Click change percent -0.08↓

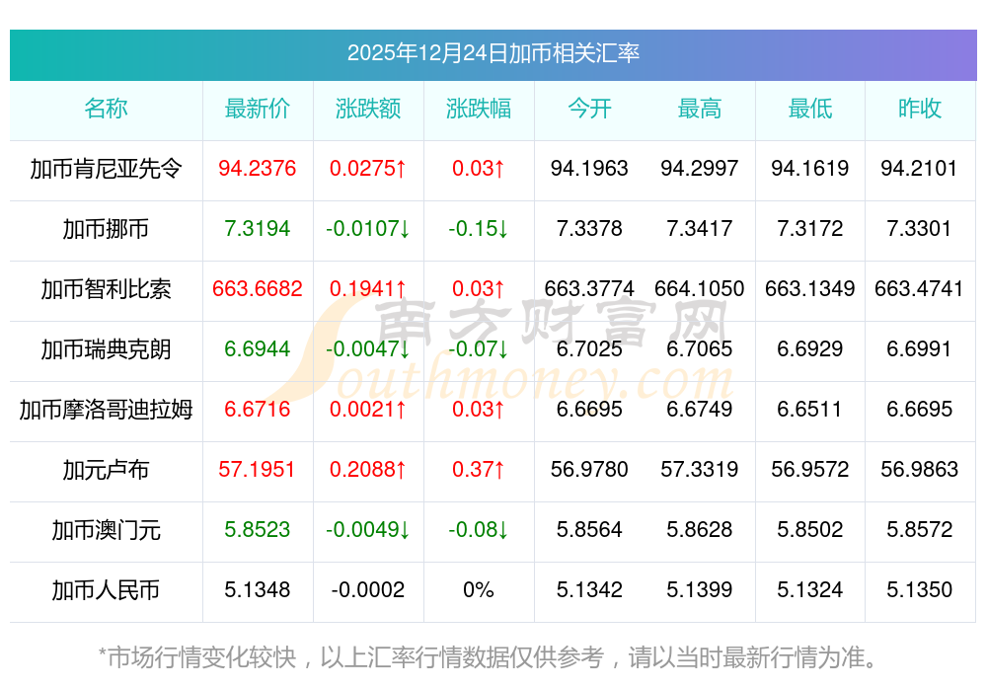coord(479,529)
